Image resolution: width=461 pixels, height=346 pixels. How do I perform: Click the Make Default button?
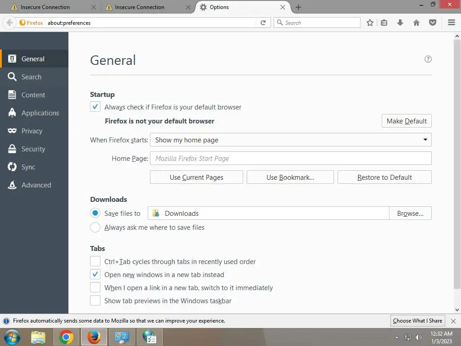click(x=407, y=121)
